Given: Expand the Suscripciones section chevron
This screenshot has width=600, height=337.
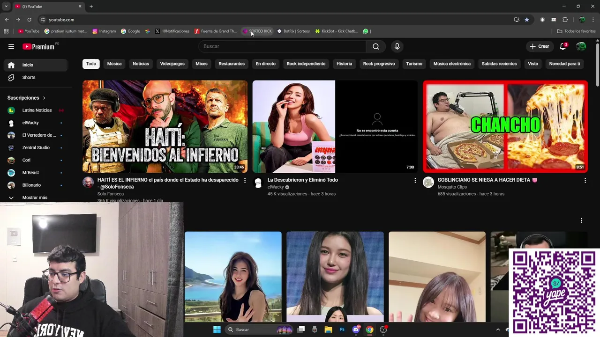Looking at the screenshot, I should click(44, 98).
